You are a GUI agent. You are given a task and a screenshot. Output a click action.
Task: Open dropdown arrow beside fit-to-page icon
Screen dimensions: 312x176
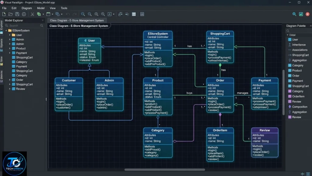[114, 14]
